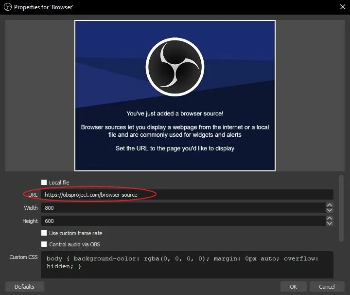
Task: Click inside the Custom CSS text box
Action: 187,265
